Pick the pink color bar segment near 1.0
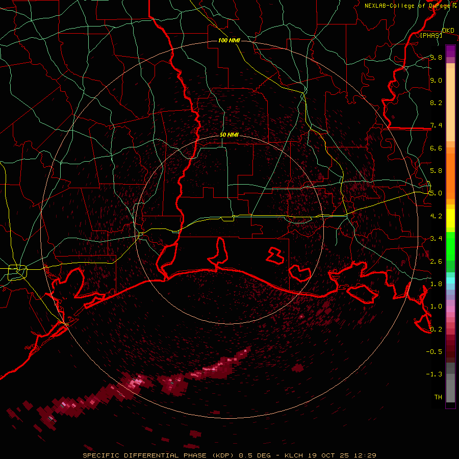 click(x=450, y=309)
